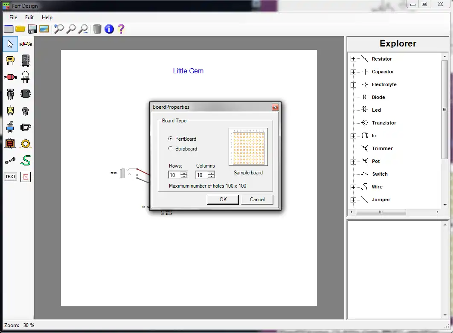Expand the Pot tree node

(353, 162)
